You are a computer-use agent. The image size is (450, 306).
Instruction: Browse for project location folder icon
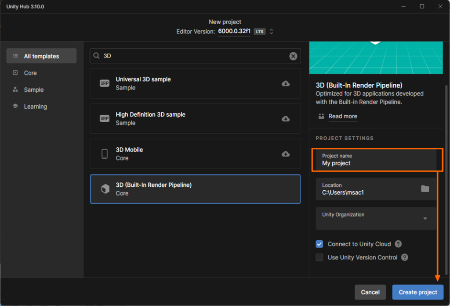point(425,189)
